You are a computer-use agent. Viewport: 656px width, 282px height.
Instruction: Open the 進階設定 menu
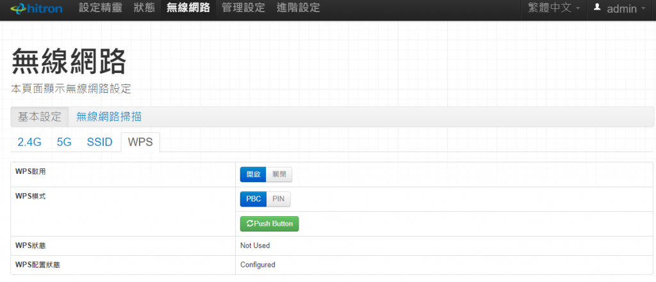pos(298,8)
